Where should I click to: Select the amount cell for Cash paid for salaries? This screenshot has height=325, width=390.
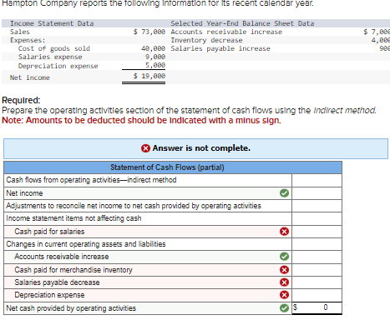click(317, 232)
